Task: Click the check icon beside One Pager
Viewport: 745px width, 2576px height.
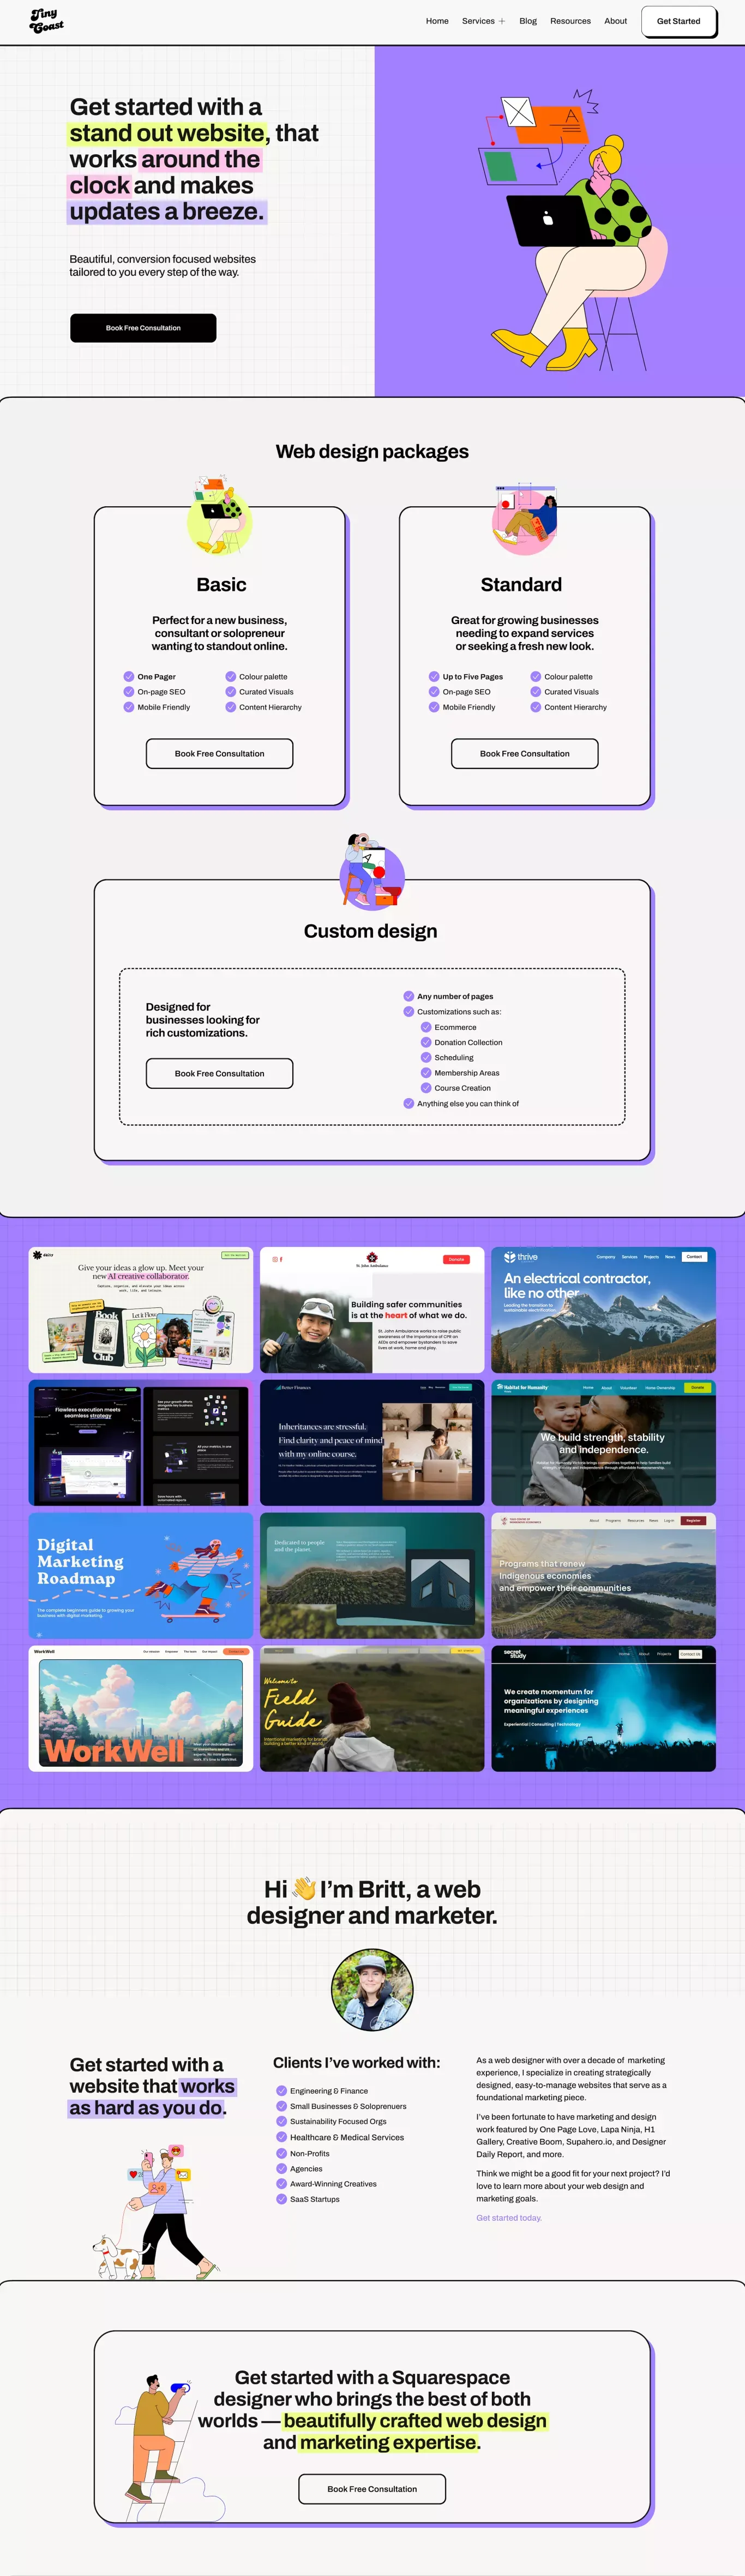Action: click(128, 676)
